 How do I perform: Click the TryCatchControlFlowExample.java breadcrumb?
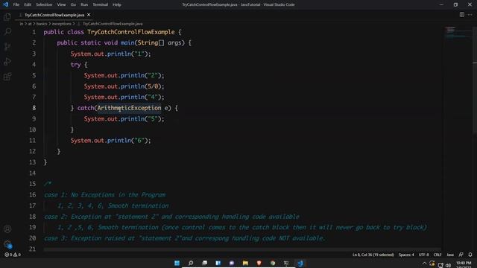pos(113,24)
